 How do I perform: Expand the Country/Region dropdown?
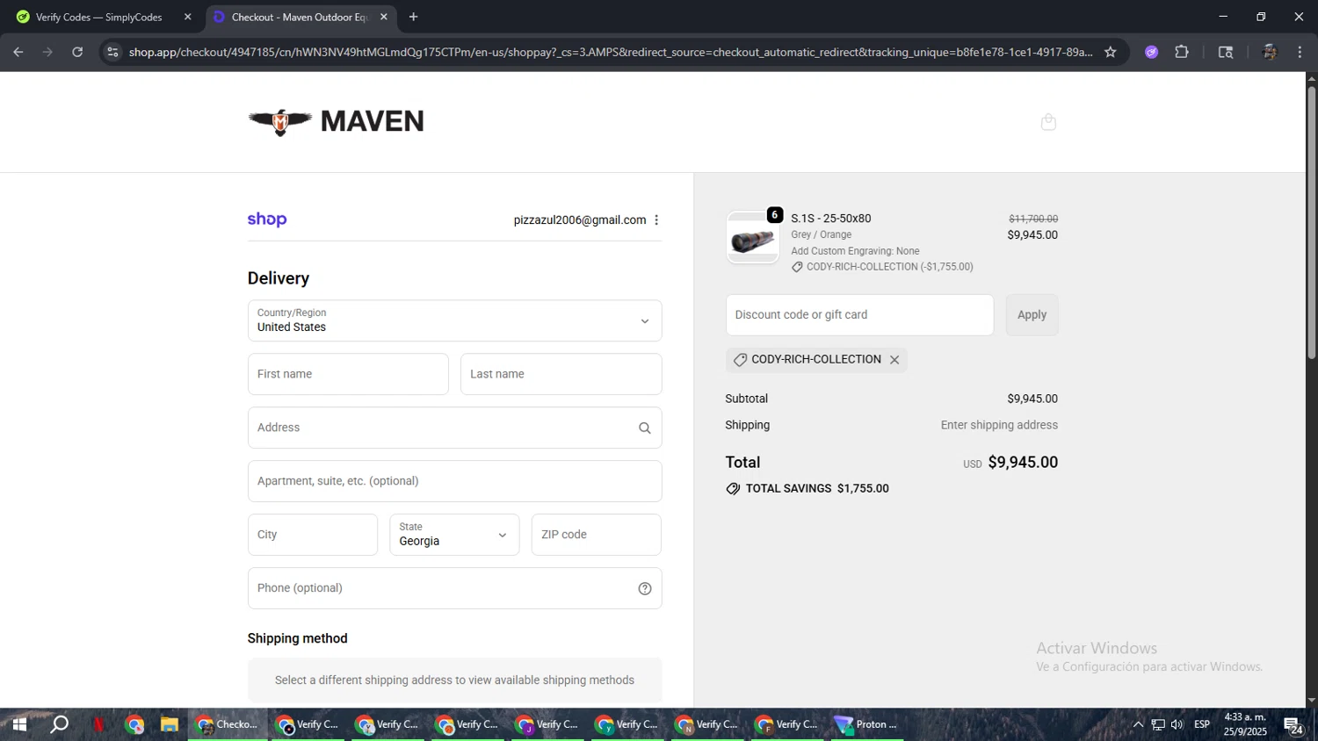click(454, 320)
